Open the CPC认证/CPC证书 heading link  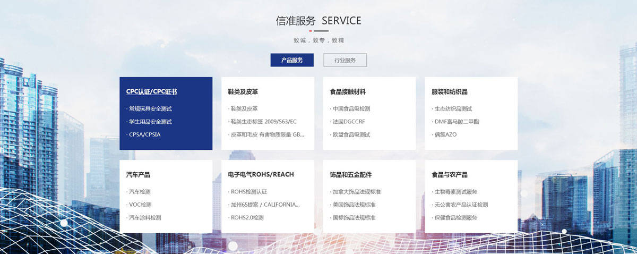point(151,91)
